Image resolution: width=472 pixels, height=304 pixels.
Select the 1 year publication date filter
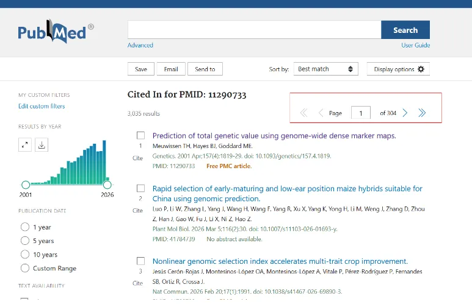pos(25,227)
